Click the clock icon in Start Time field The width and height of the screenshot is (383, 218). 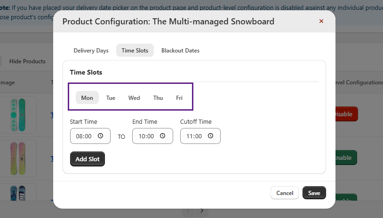pos(100,136)
